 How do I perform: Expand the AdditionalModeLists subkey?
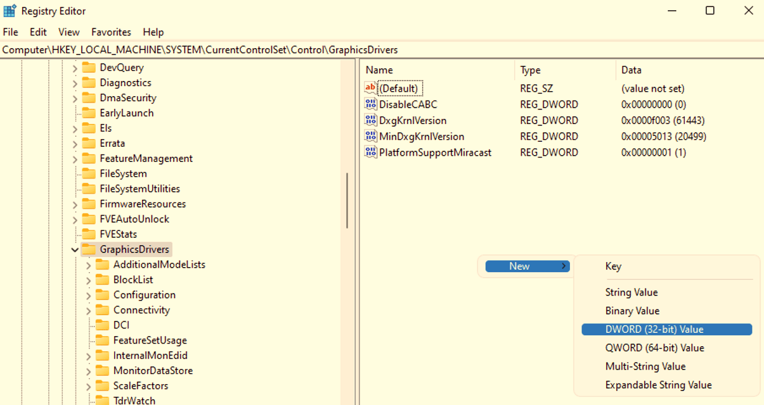coord(88,265)
